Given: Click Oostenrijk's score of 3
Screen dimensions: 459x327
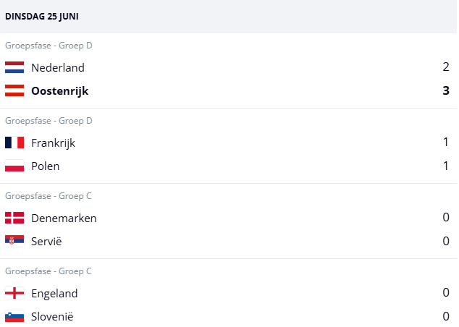Looking at the screenshot, I should pos(446,91).
